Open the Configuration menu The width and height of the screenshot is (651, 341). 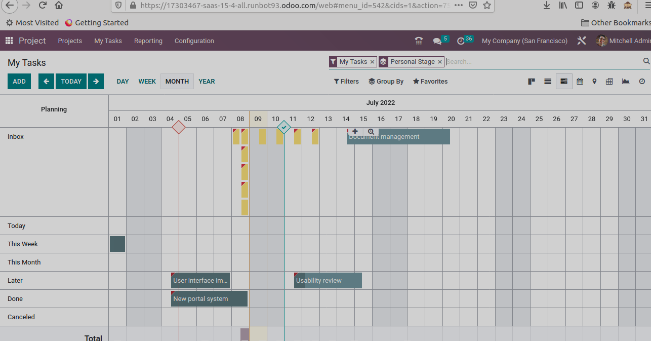(x=194, y=41)
